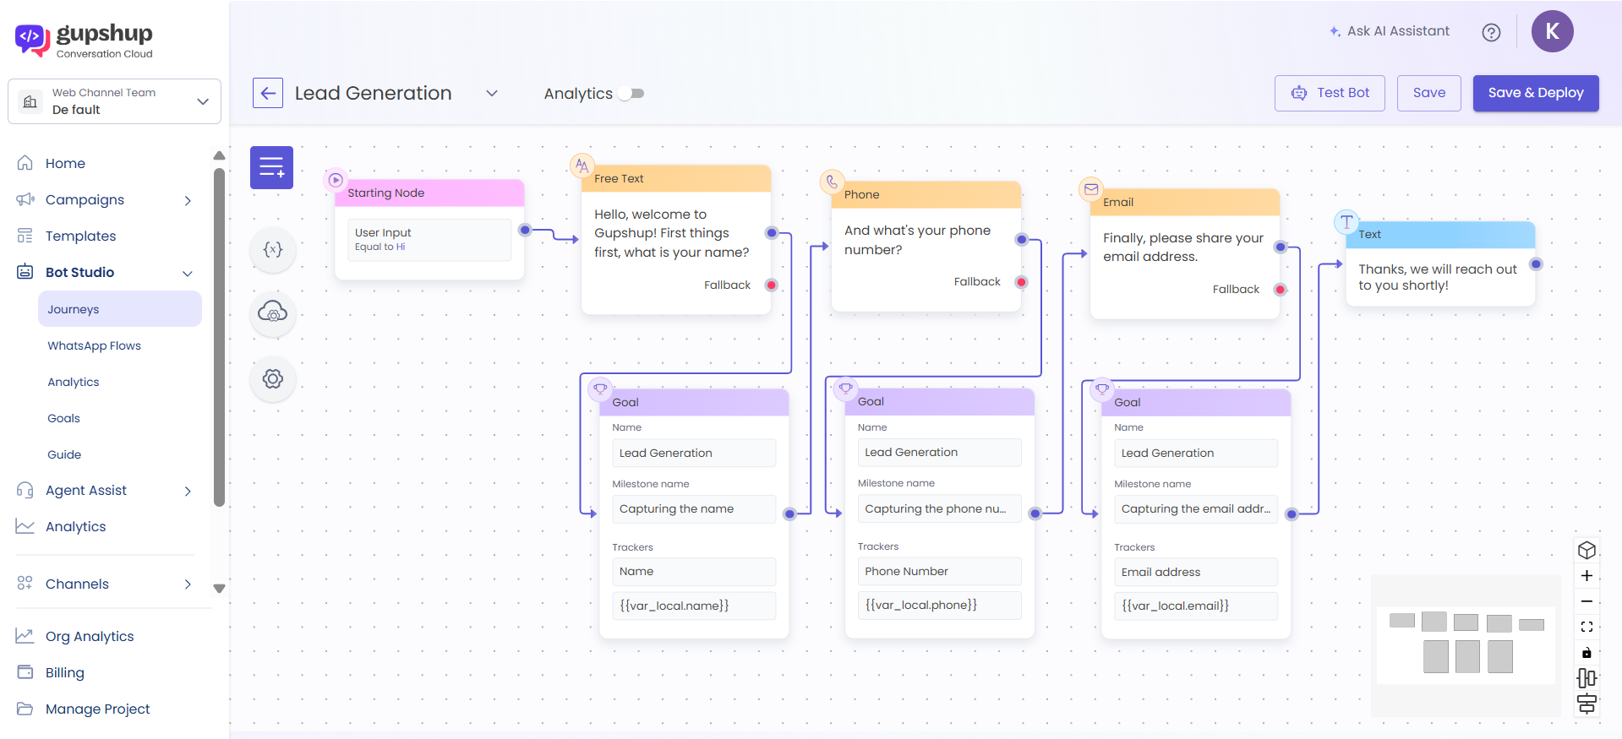Click the Text node message Thanks, we will reach out
Viewport: 1622px width, 739px height.
[x=1437, y=277]
